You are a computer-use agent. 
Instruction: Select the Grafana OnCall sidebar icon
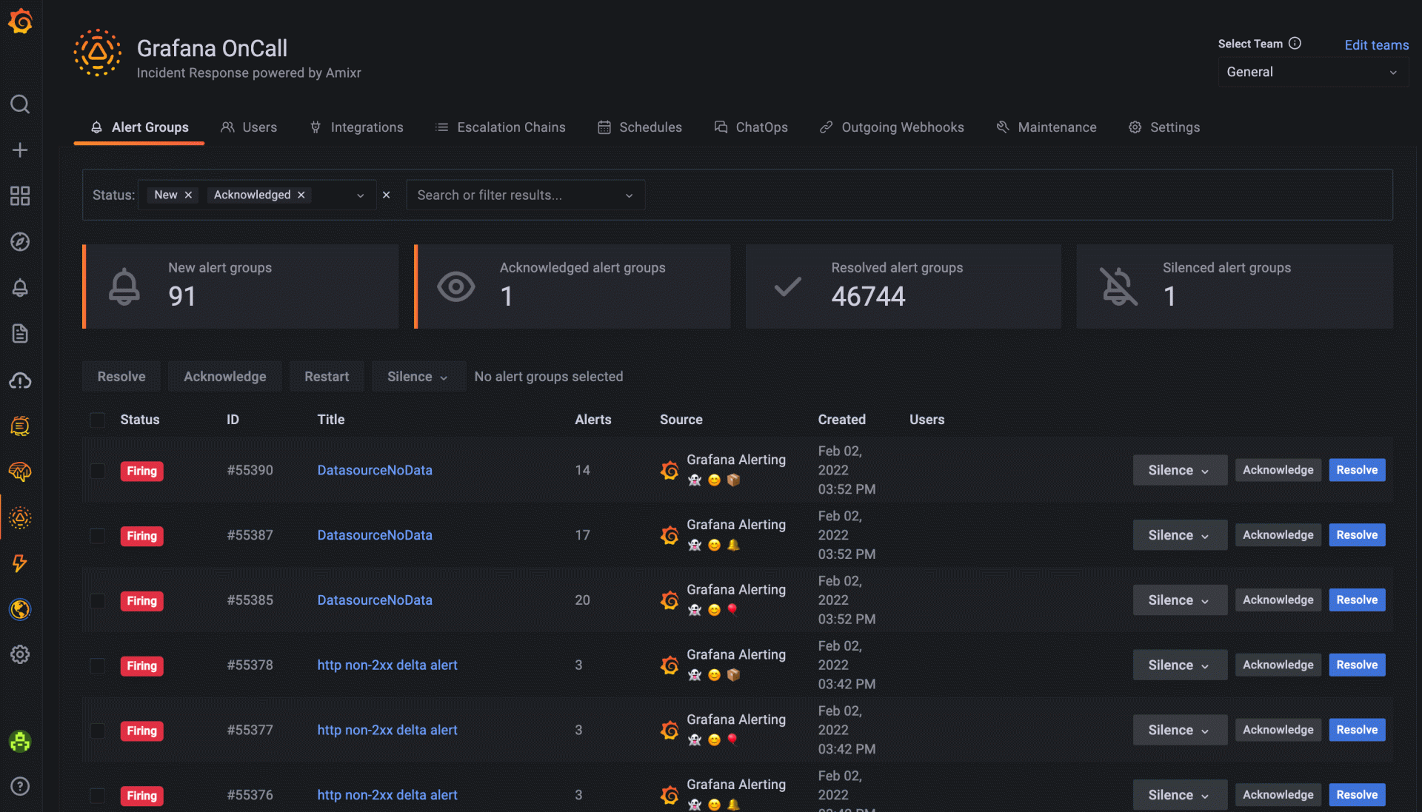pyautogui.click(x=20, y=518)
